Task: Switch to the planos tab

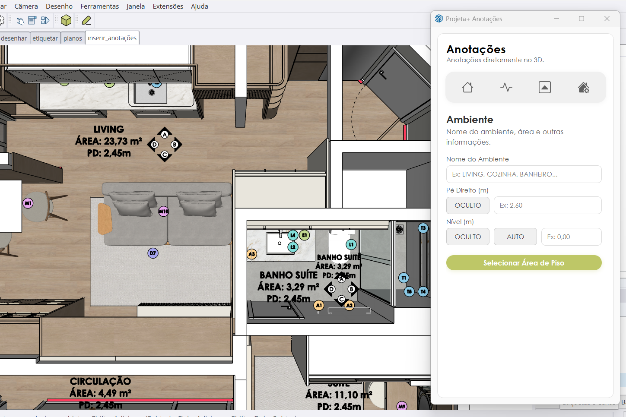Action: pos(73,38)
